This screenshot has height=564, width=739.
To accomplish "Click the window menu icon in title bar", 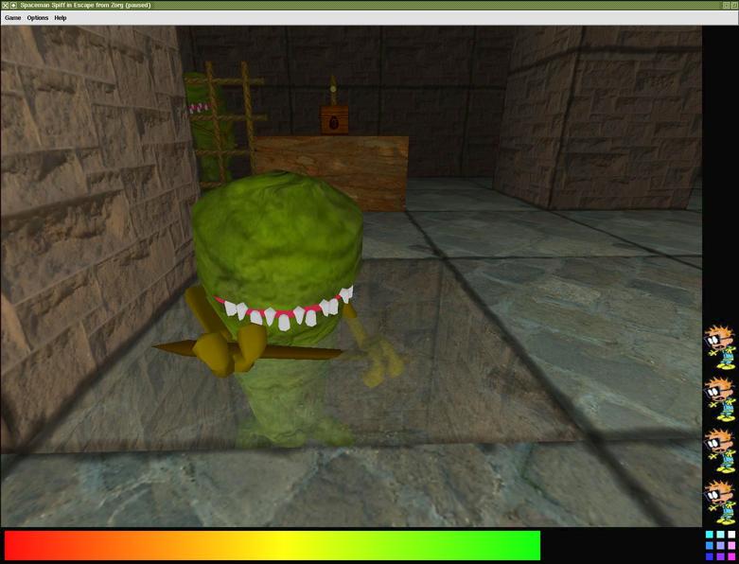I will coord(5,5).
